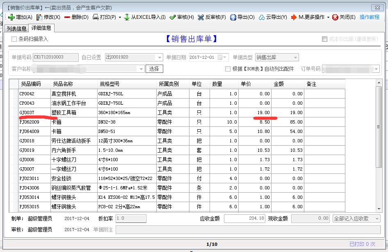This screenshot has height=252, width=388.
Task: Open the 操作教程 tutorial link
Action: 370,17
